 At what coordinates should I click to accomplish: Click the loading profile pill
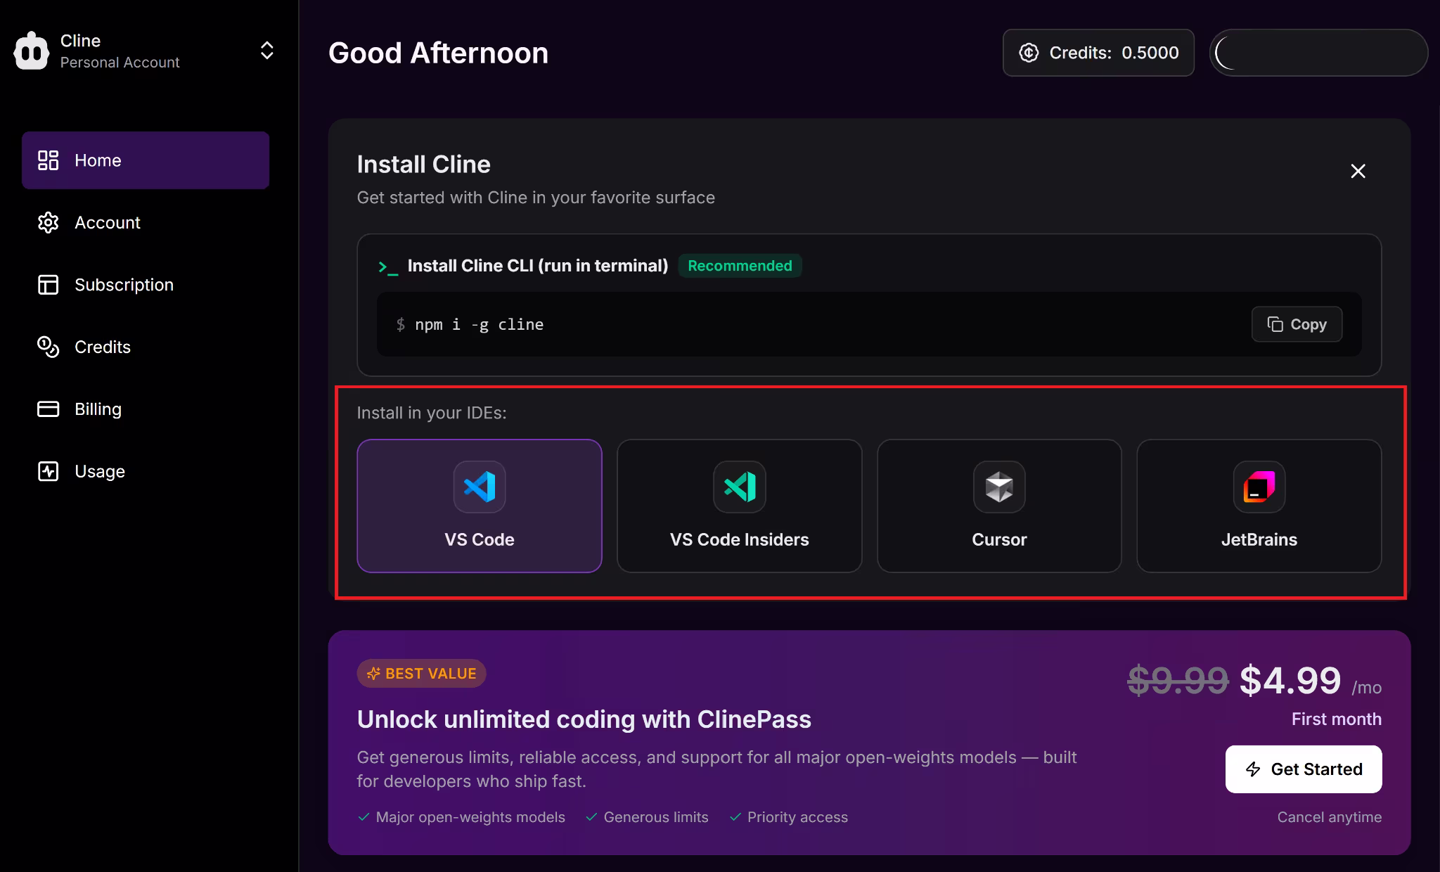click(1318, 53)
